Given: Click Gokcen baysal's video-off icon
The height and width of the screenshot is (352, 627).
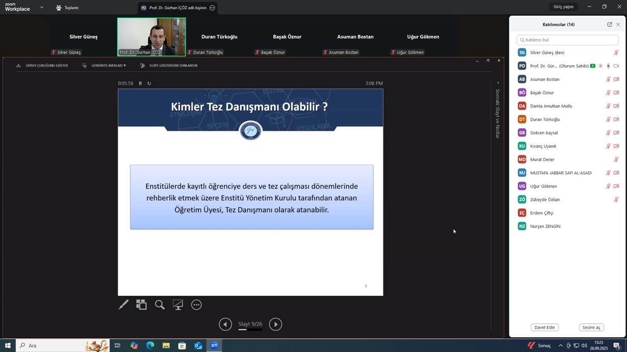Looking at the screenshot, I should (x=616, y=133).
